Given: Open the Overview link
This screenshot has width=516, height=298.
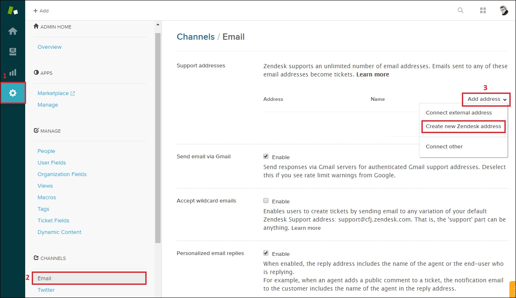Looking at the screenshot, I should click(50, 47).
